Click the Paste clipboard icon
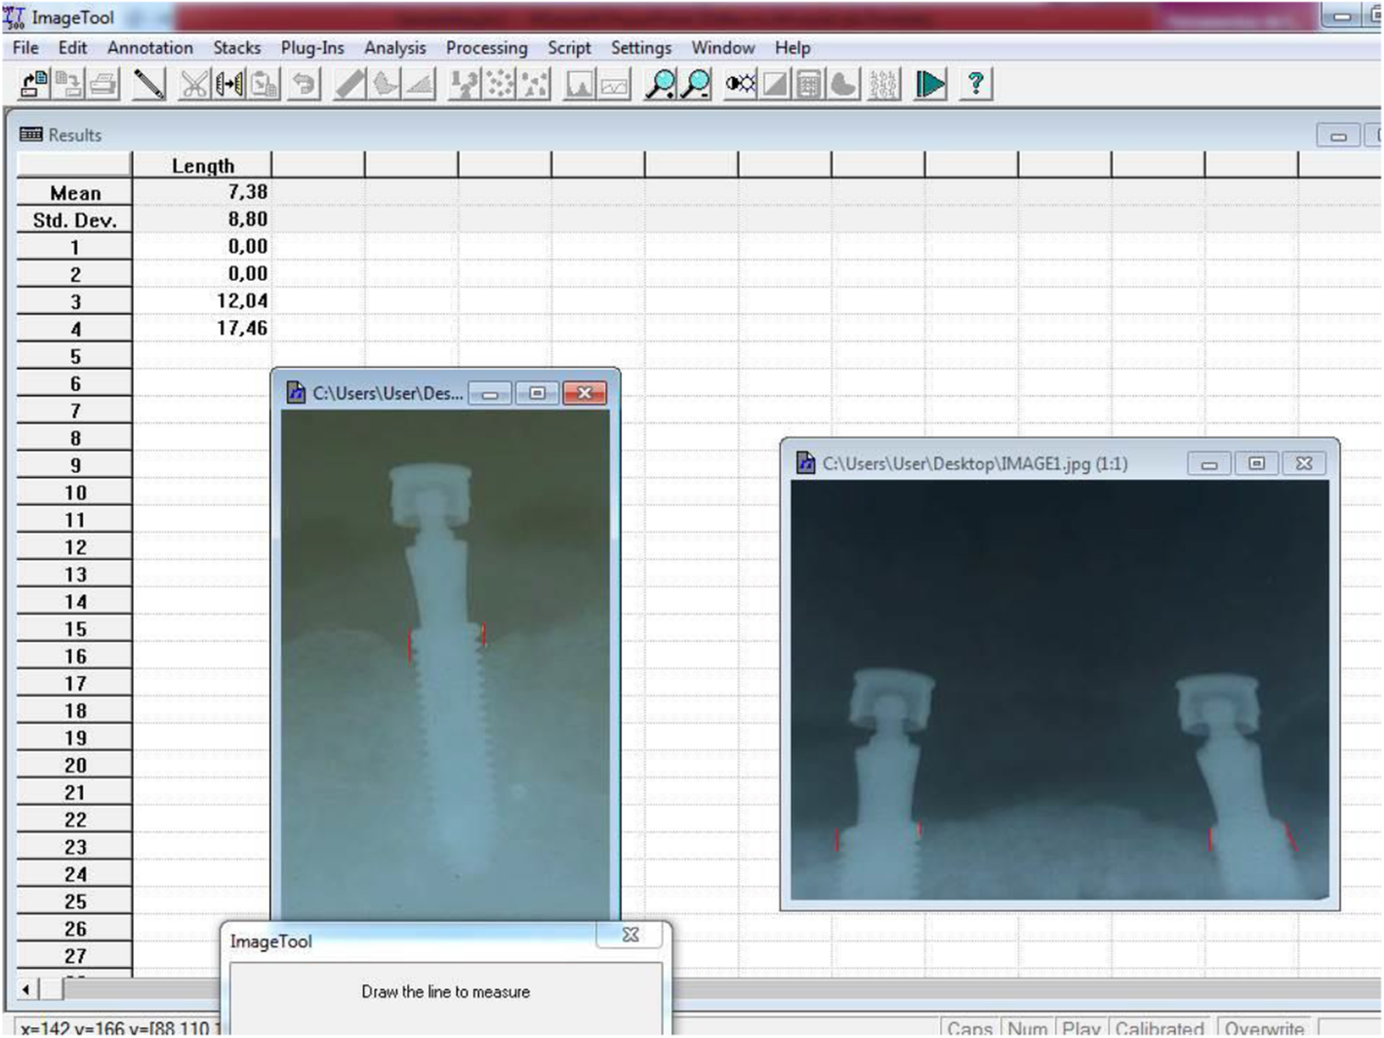The height and width of the screenshot is (1038, 1384). 264,85
